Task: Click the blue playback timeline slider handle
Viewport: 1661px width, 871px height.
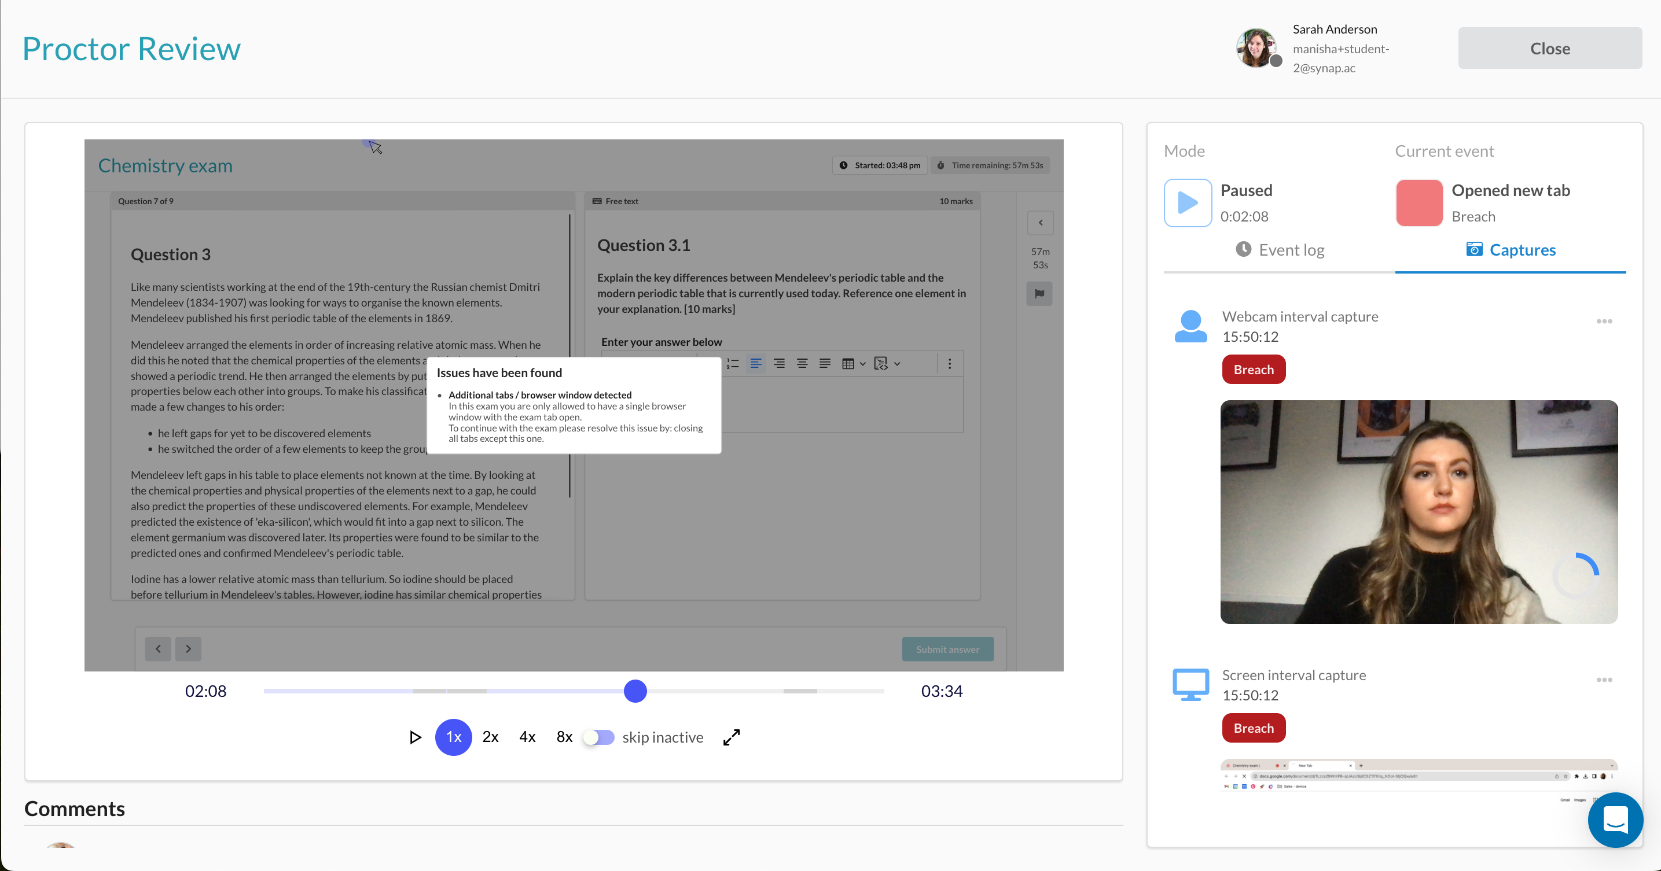Action: click(x=635, y=691)
